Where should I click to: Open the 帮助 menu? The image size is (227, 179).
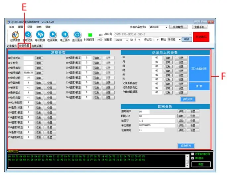pos(39,27)
